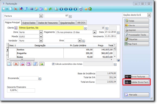The image size is (157, 104).
Task: Open the help question mark icon
Action: point(81,9)
